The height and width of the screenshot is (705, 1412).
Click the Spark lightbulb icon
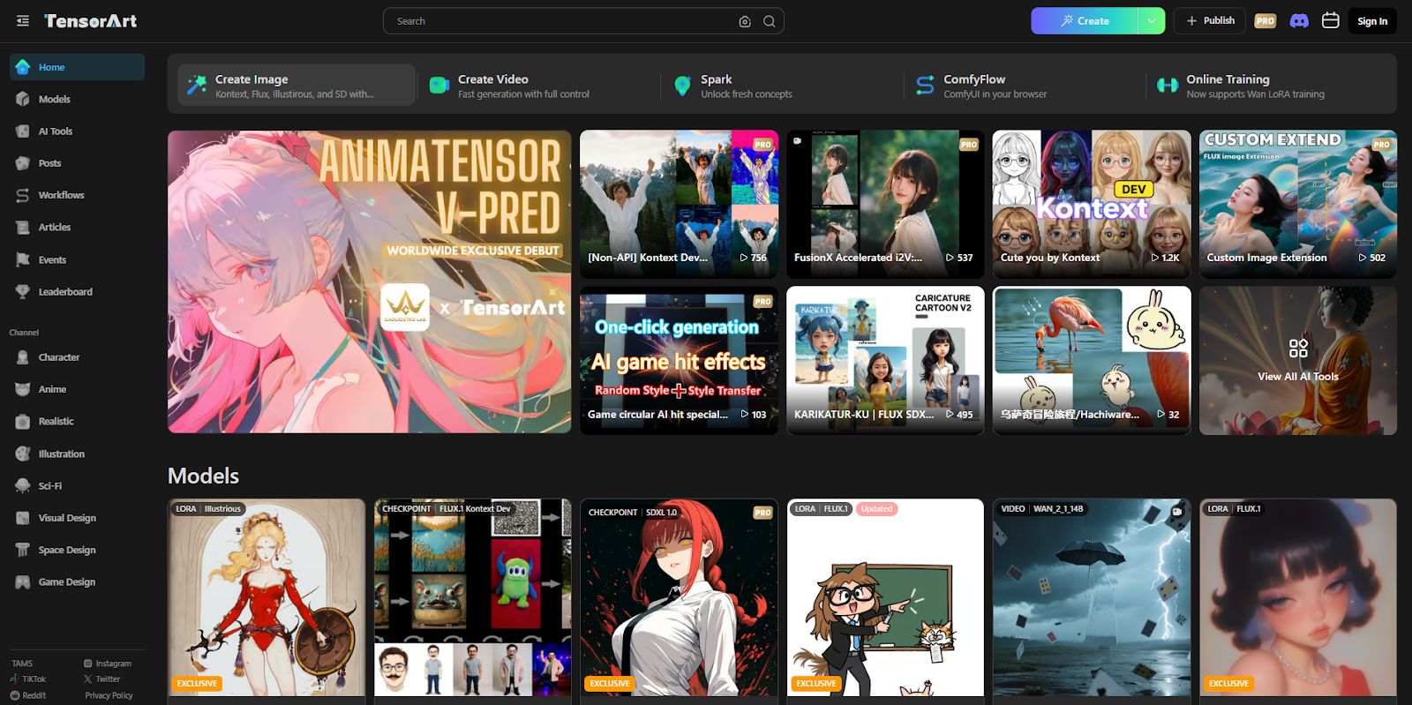pos(682,85)
